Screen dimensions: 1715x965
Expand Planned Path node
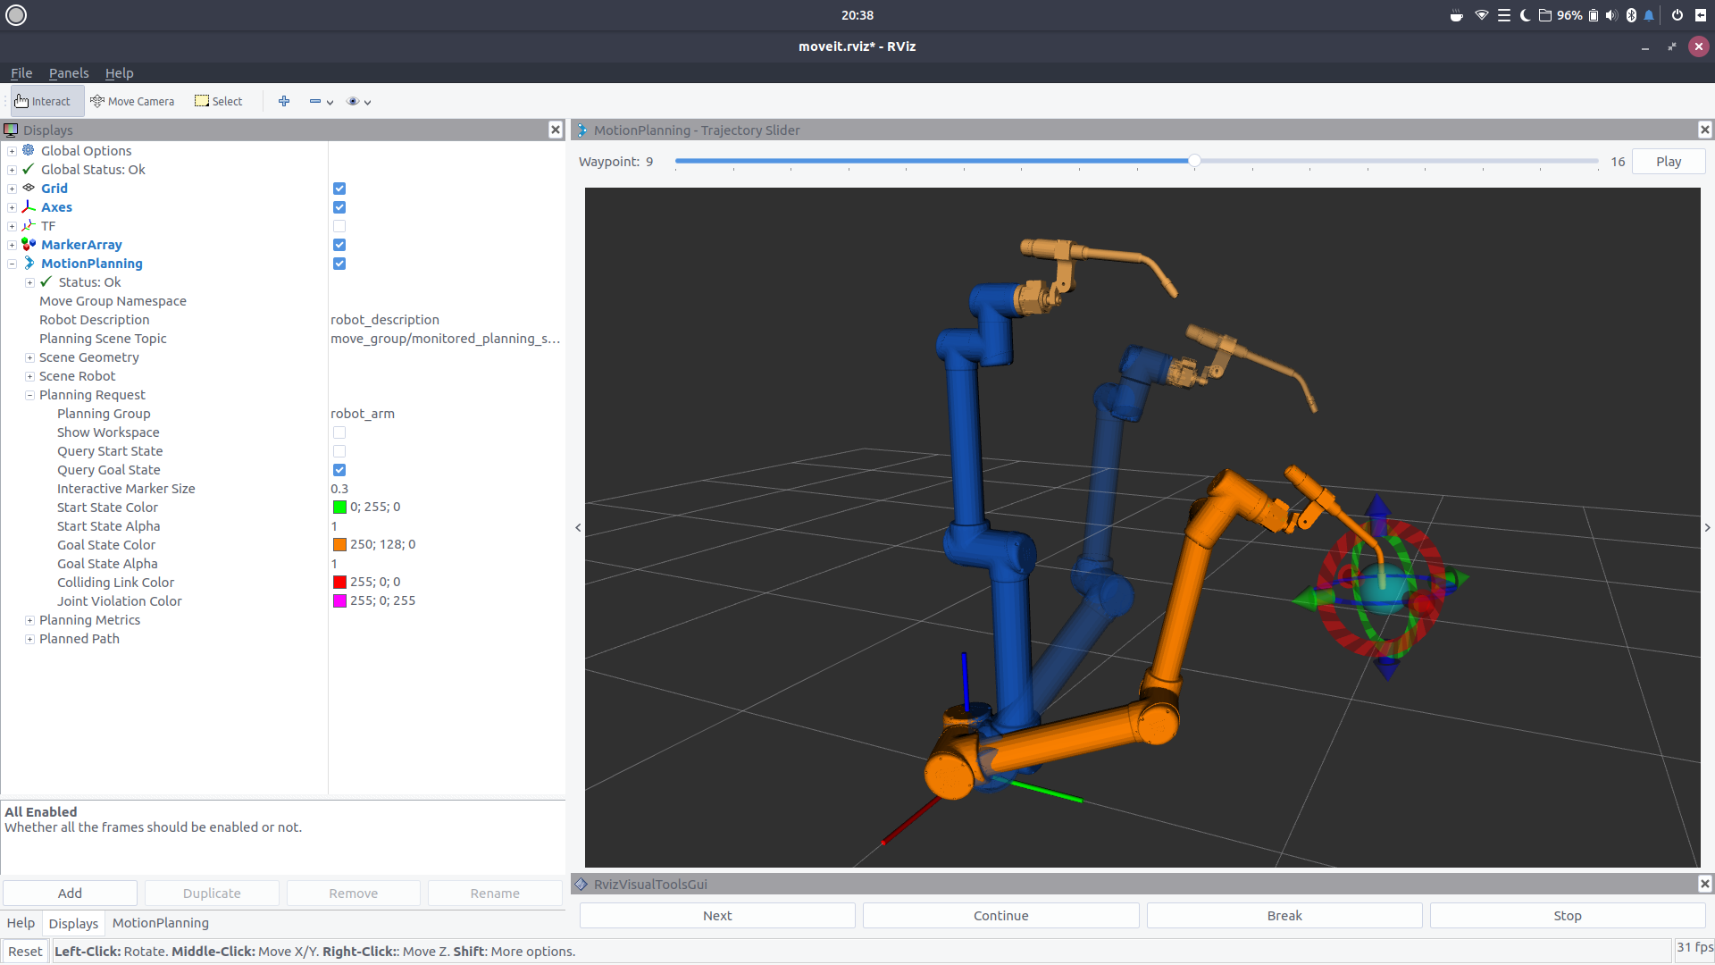(x=29, y=639)
